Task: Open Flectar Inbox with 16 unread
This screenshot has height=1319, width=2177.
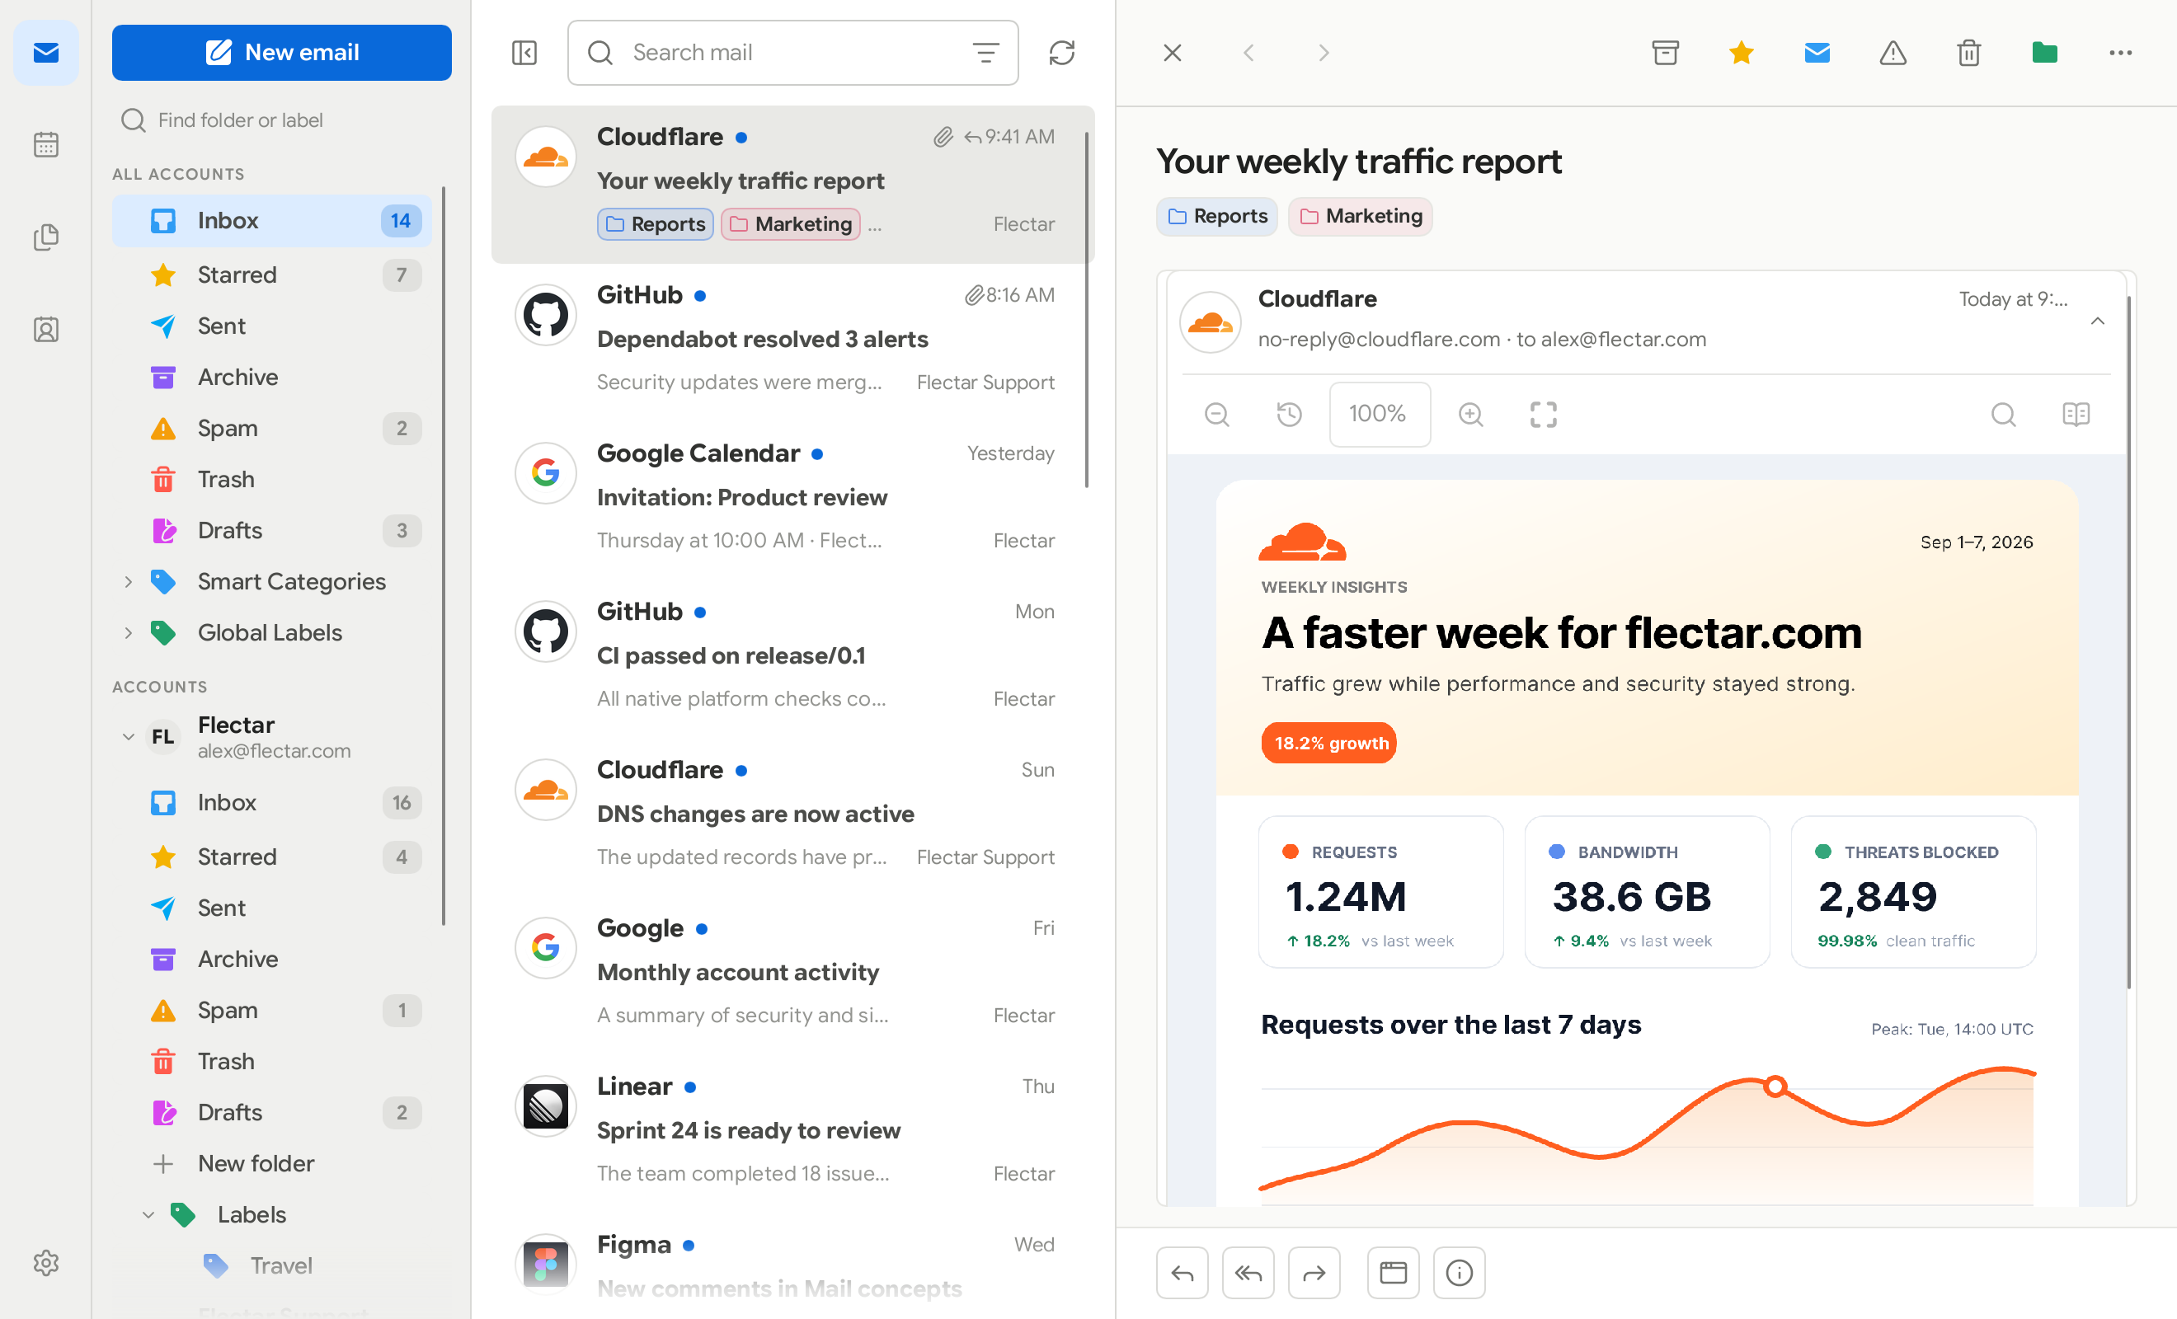Action: point(272,802)
